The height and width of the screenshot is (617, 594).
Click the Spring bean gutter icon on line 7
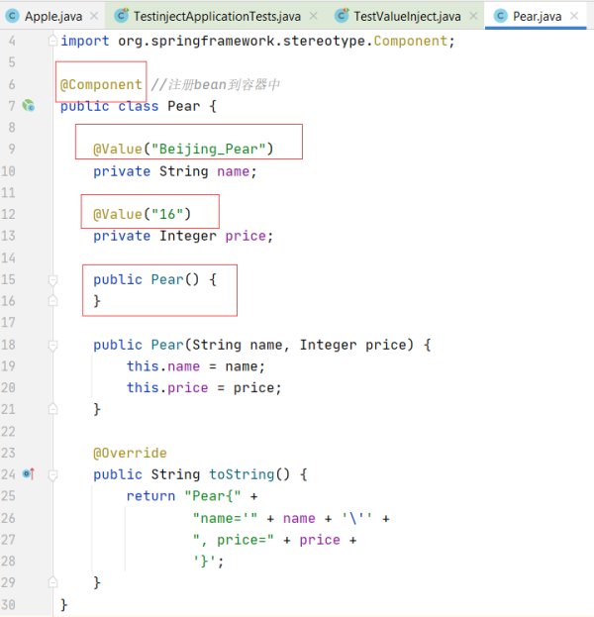(29, 105)
